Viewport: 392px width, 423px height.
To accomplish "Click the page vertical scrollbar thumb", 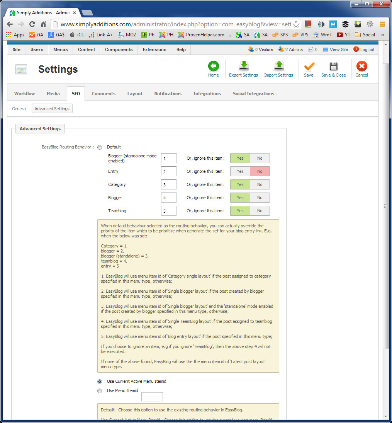I will coord(385,206).
